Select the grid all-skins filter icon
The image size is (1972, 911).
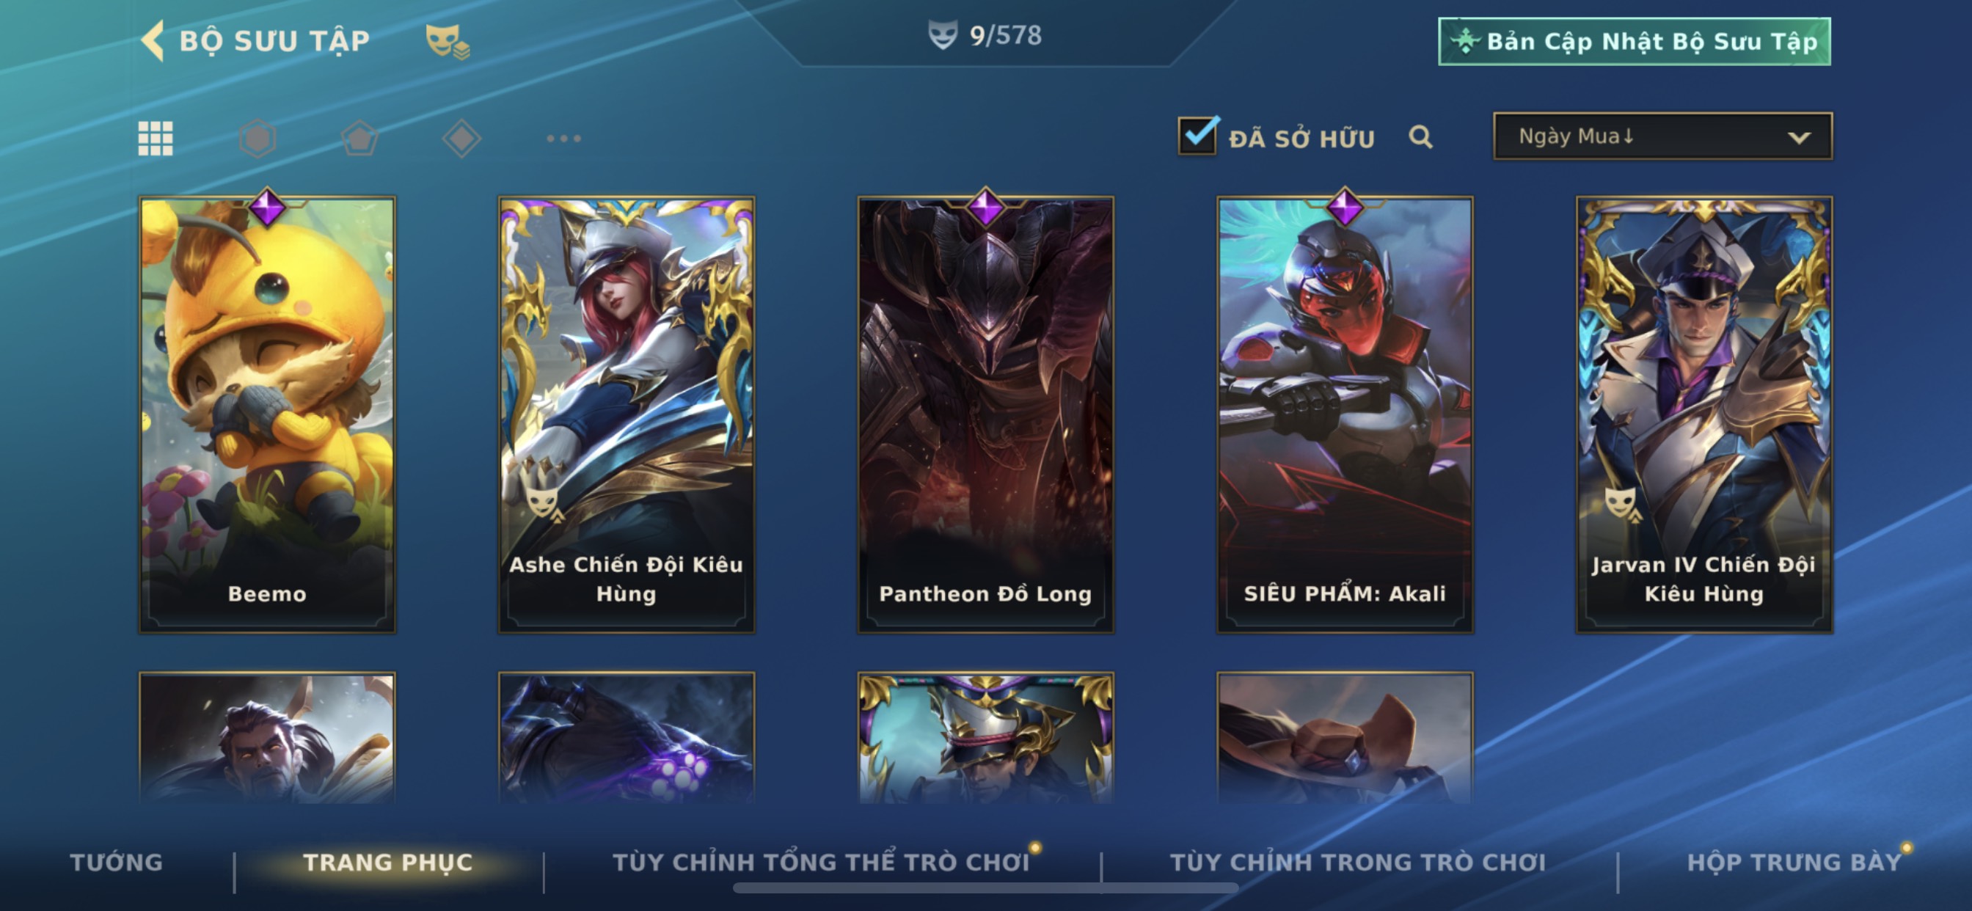click(x=156, y=139)
